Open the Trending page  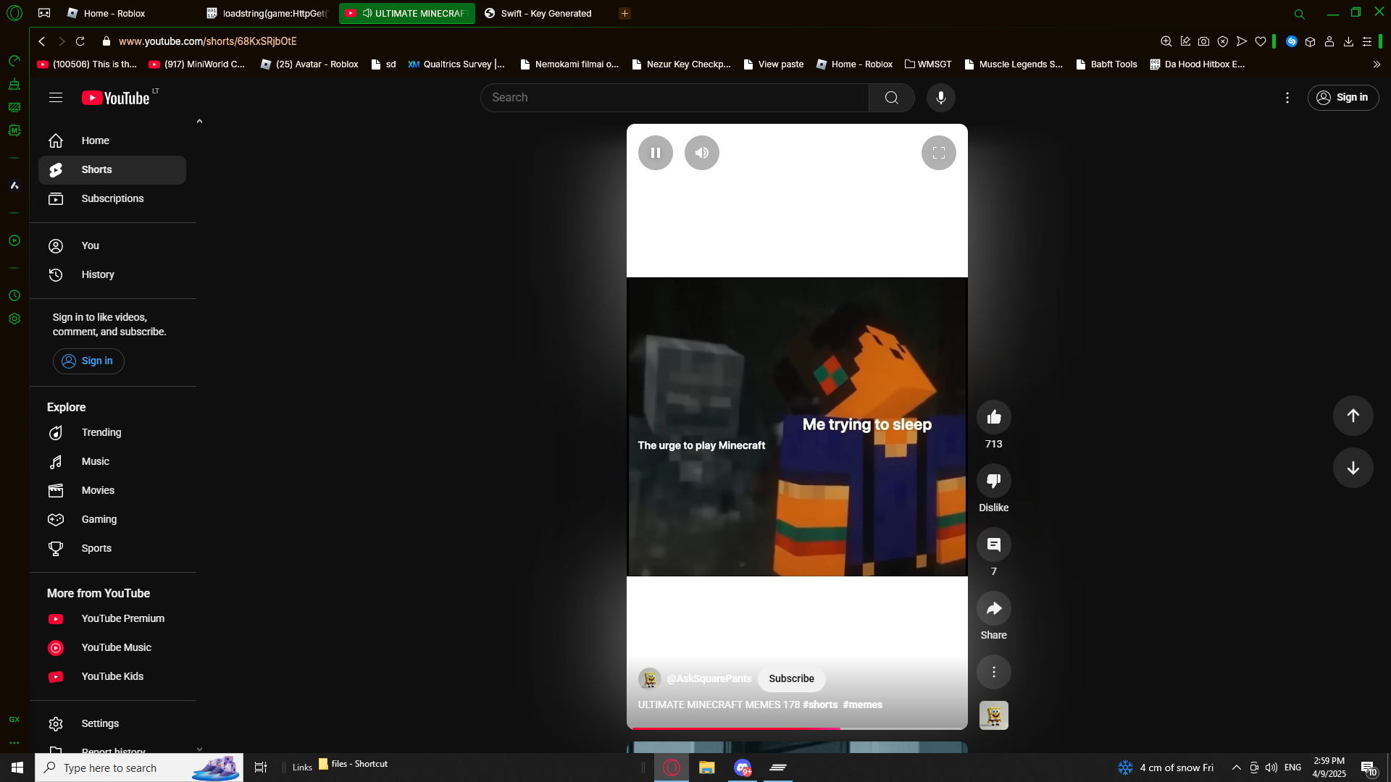point(112,432)
